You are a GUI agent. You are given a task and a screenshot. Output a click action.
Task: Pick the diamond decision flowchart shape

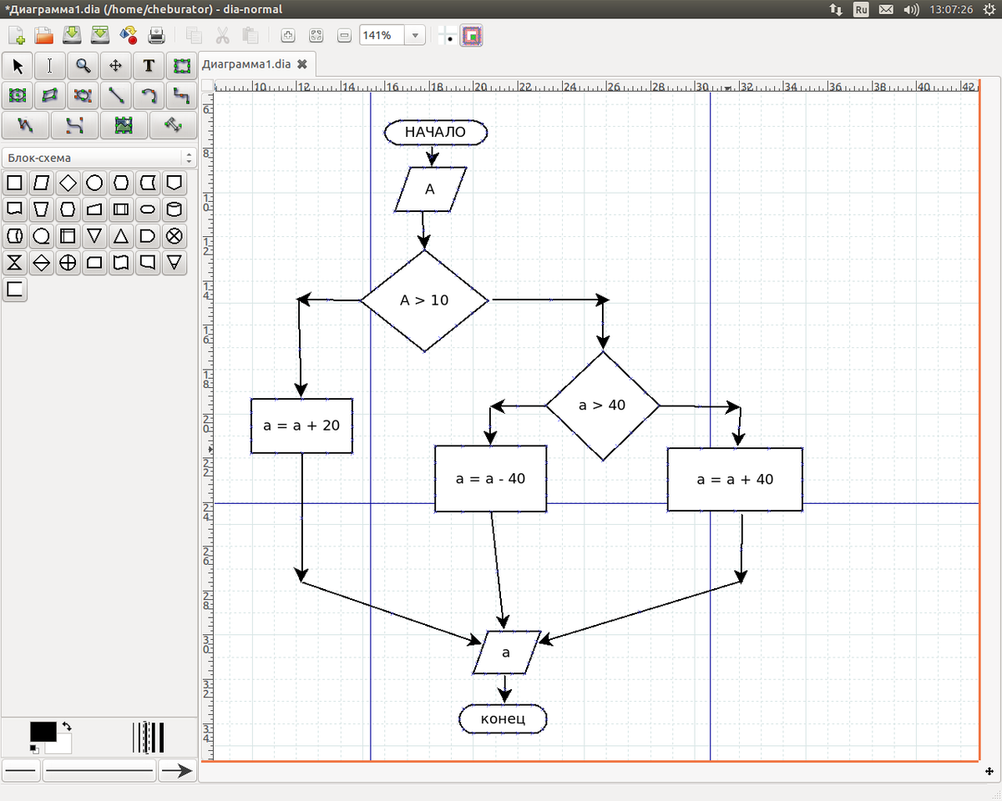click(x=68, y=183)
